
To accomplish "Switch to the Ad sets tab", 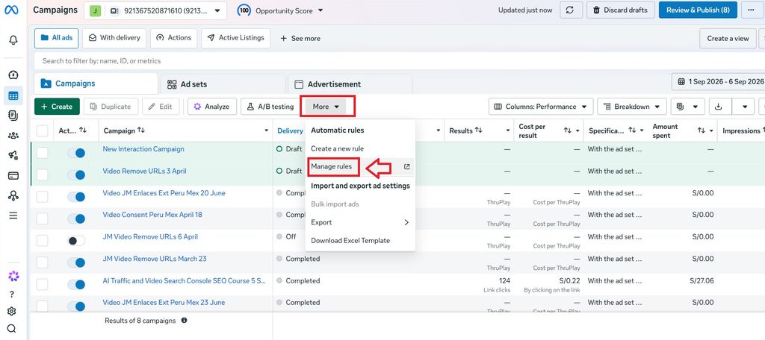I will (223, 84).
